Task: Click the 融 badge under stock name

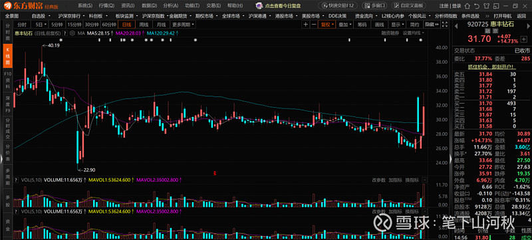Action: (487, 31)
